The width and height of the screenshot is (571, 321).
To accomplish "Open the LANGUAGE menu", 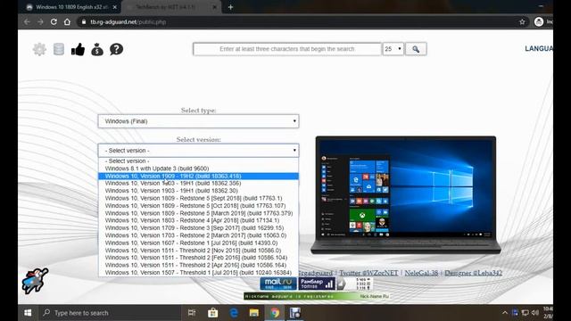I will (539, 48).
